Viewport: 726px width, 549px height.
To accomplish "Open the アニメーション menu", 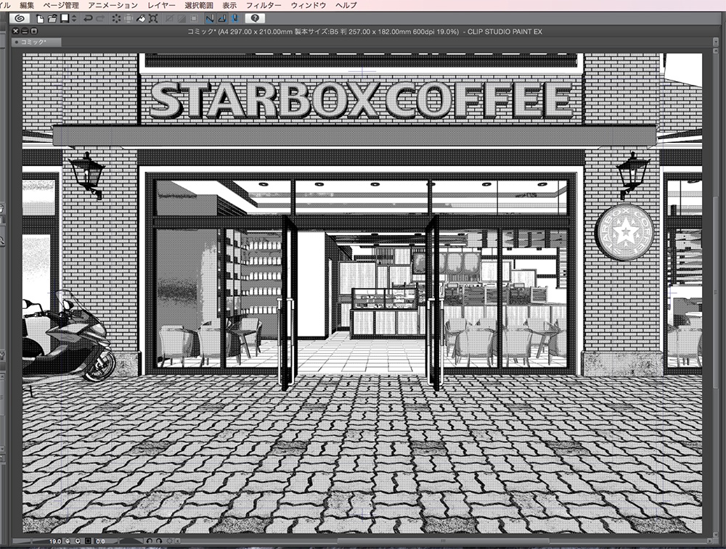I will [113, 5].
